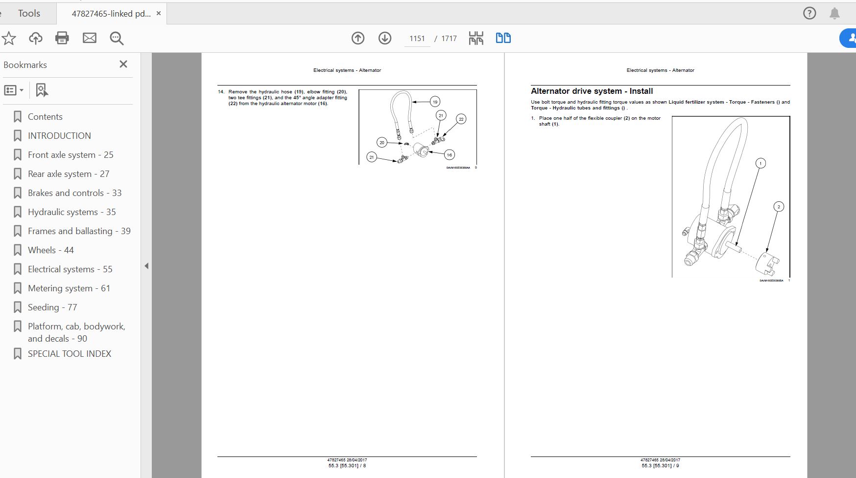The image size is (856, 478).
Task: Click the alternator motor coupler diagram
Action: point(731,196)
